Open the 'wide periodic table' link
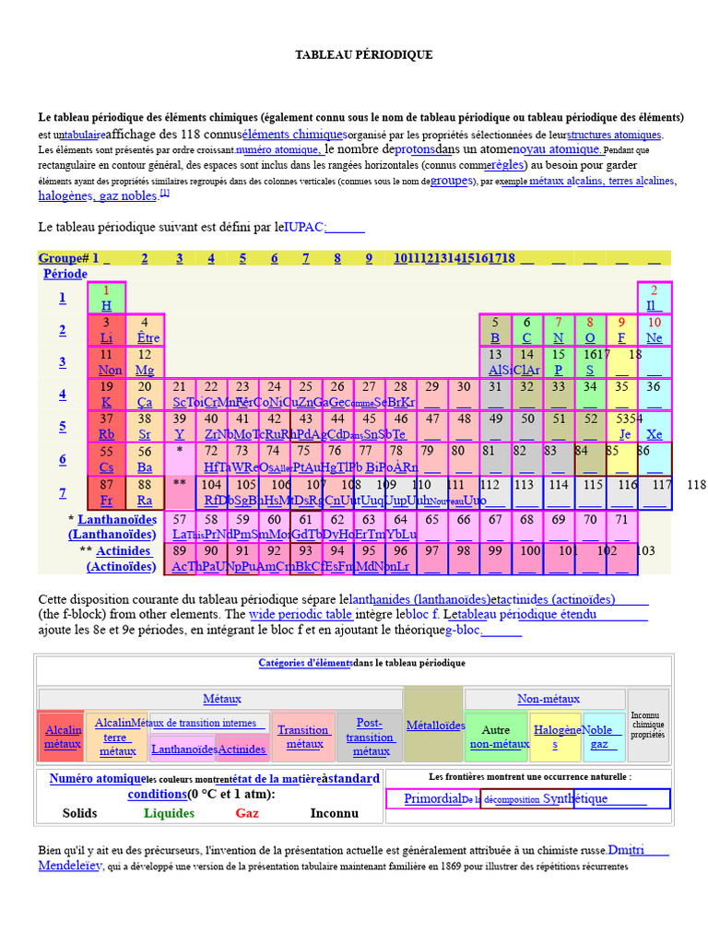 point(301,615)
